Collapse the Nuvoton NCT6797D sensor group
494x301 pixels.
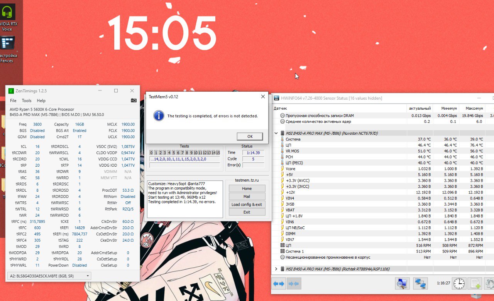[x=276, y=133]
